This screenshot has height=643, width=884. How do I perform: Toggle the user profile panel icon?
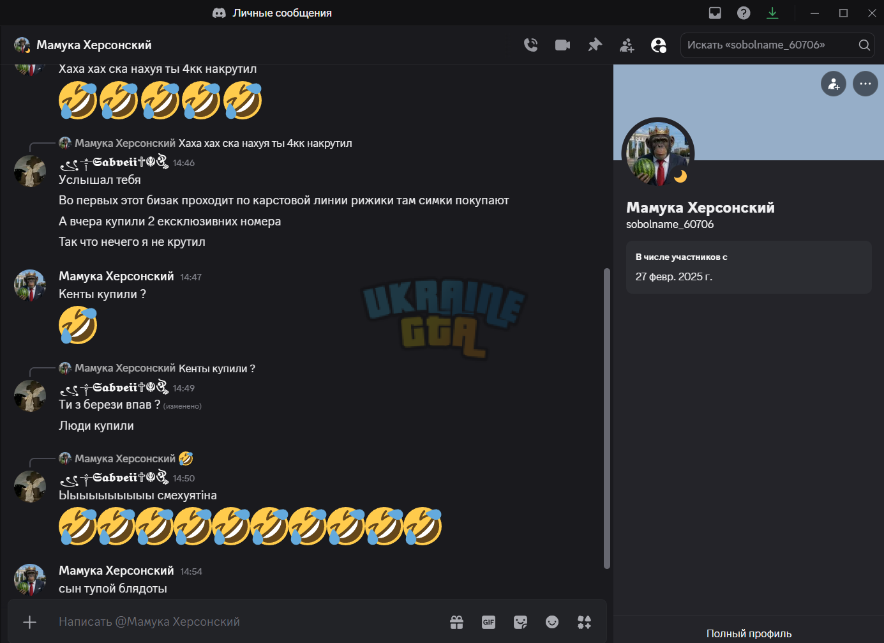[659, 45]
